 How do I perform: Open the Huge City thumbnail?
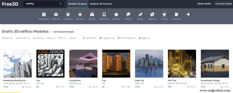click(149, 64)
